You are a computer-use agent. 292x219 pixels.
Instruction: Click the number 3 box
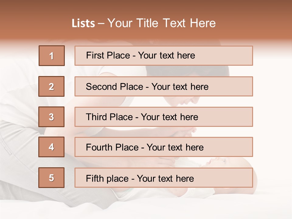click(x=51, y=117)
